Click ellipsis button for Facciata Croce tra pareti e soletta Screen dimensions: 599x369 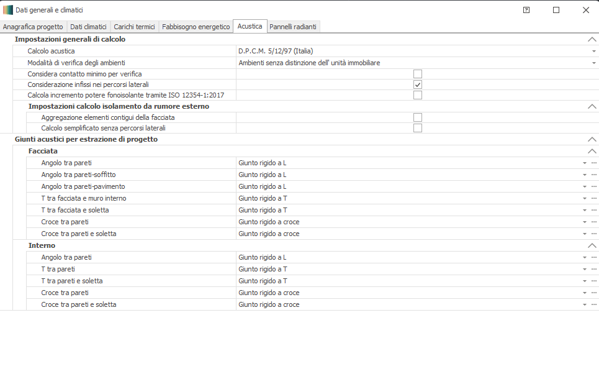click(593, 234)
